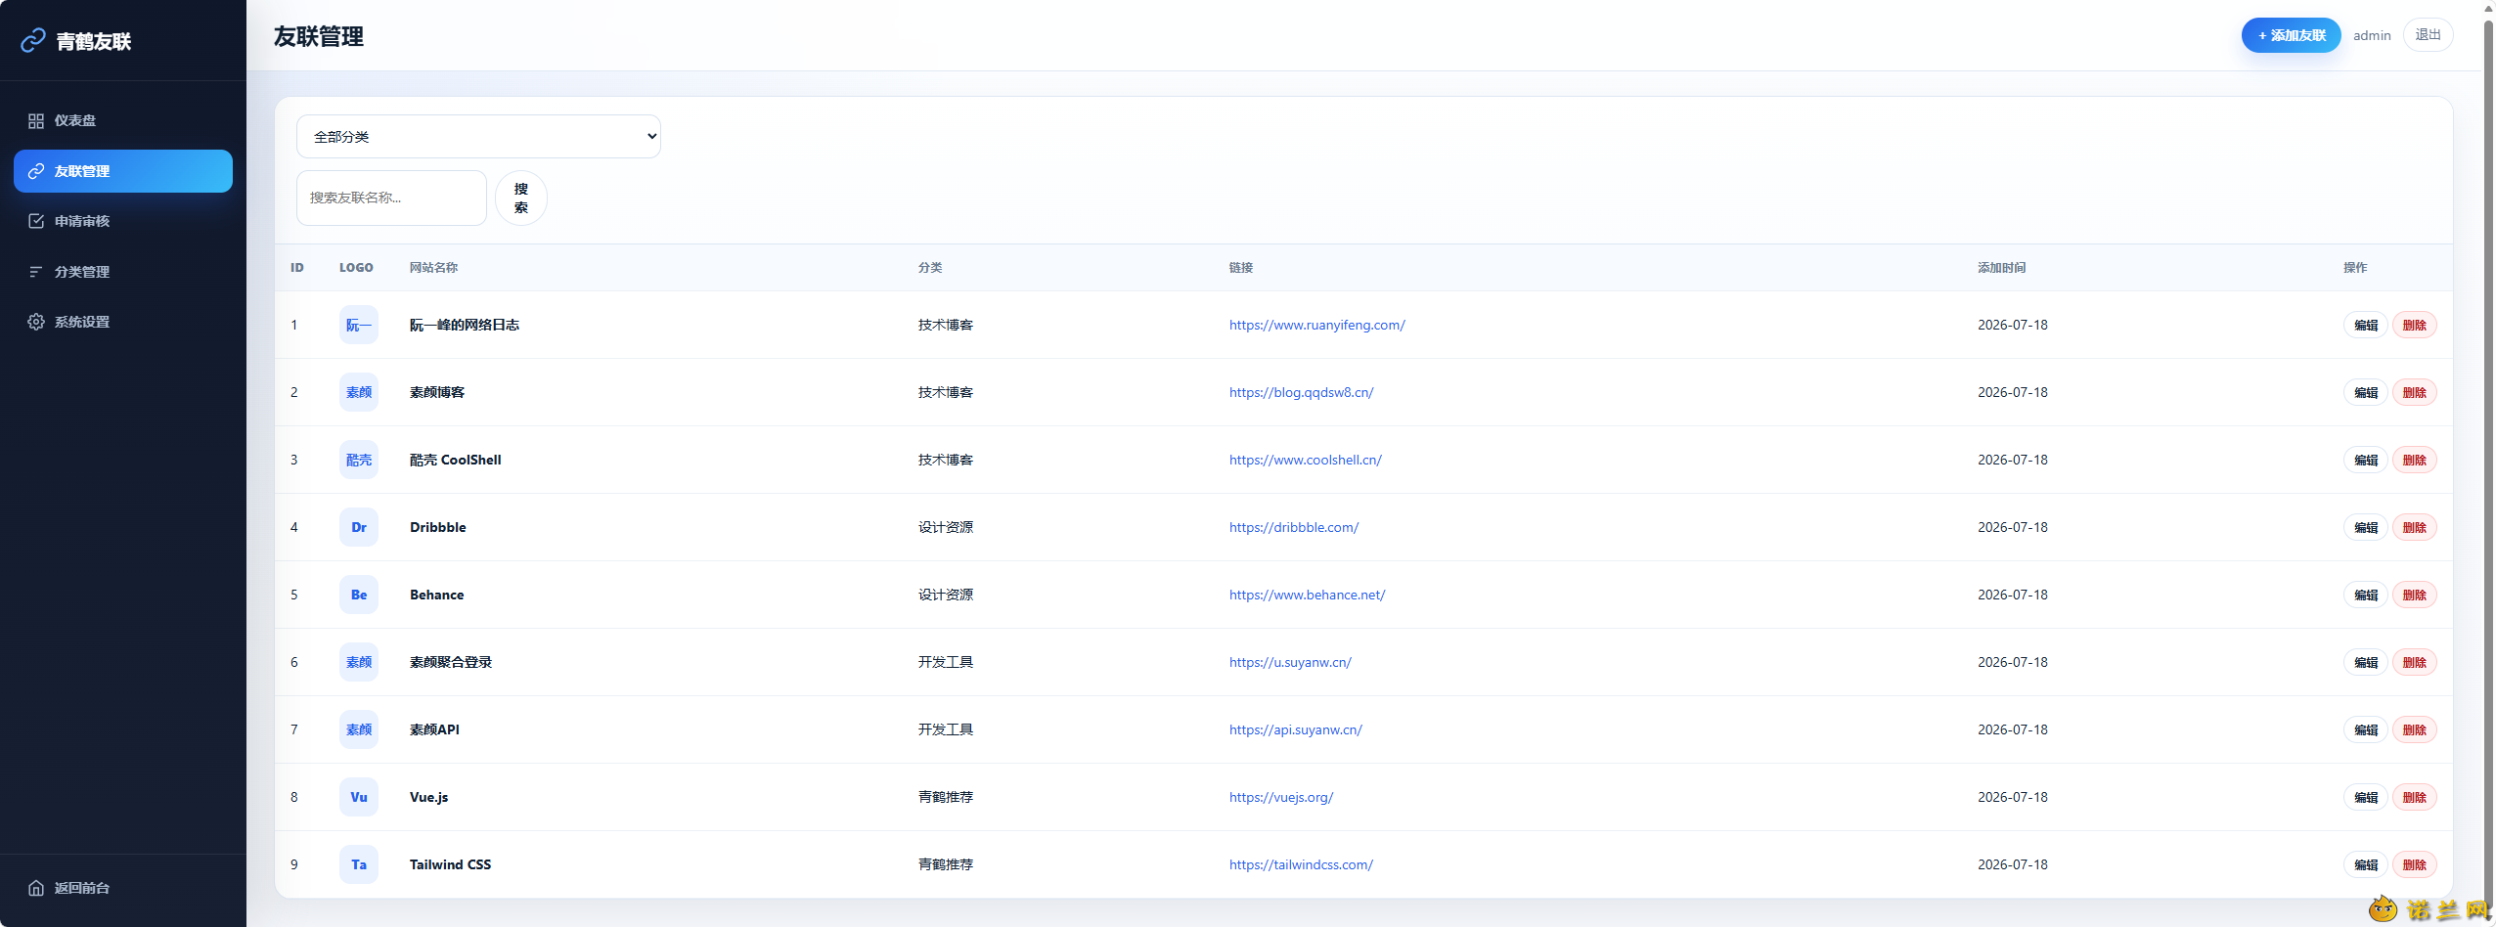Screen dimensions: 2496x927
Task: Click the Vu logo badge for Vue.js
Action: coord(359,797)
